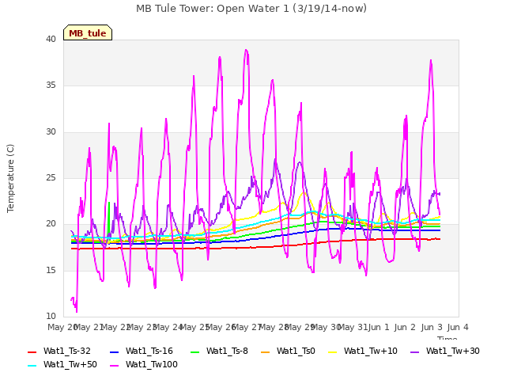Screen dimensions: 506x380
Task: Click the orange Wat1_Ts0 legend swatch
Action: 266,351
